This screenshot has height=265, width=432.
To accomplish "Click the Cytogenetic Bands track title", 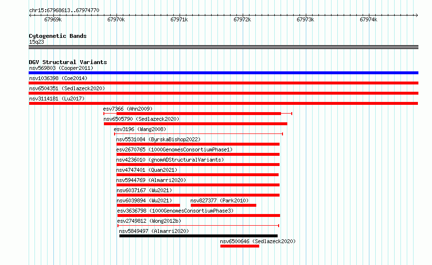I will coord(58,36).
